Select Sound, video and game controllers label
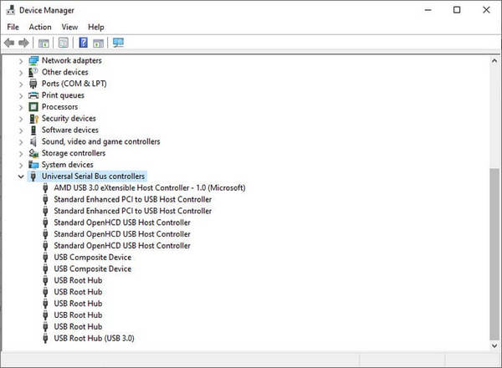502x368 pixels. 100,141
